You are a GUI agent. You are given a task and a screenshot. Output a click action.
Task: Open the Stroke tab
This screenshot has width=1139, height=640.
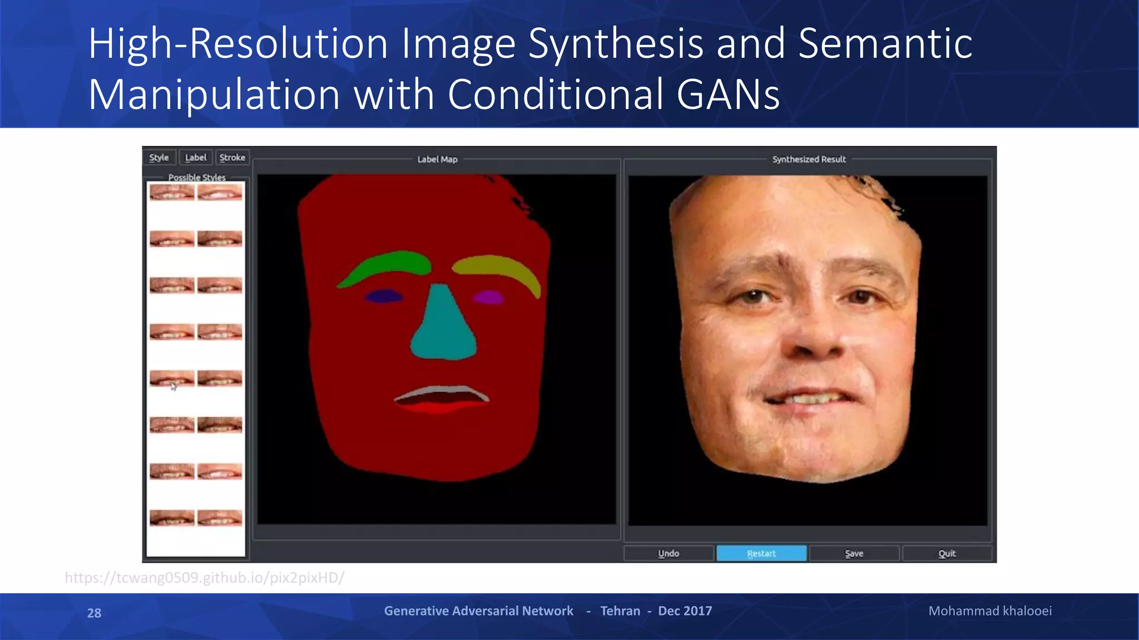tap(232, 158)
